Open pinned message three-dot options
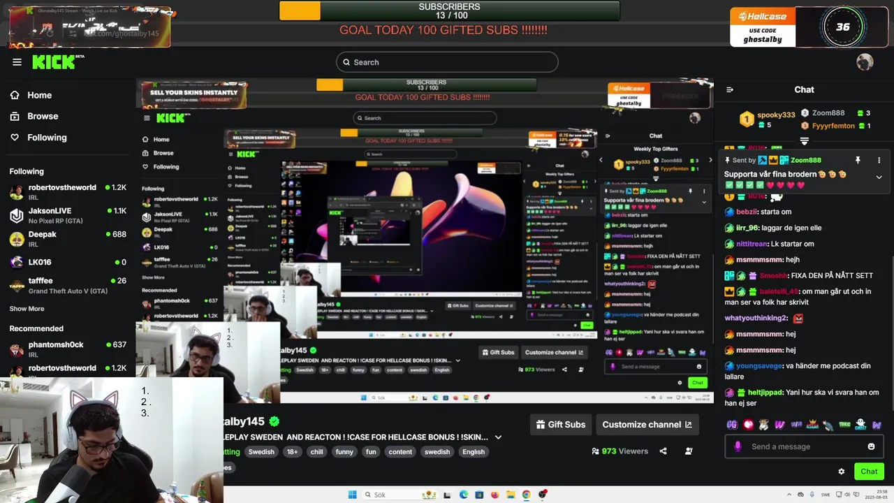The image size is (894, 503). point(879,160)
